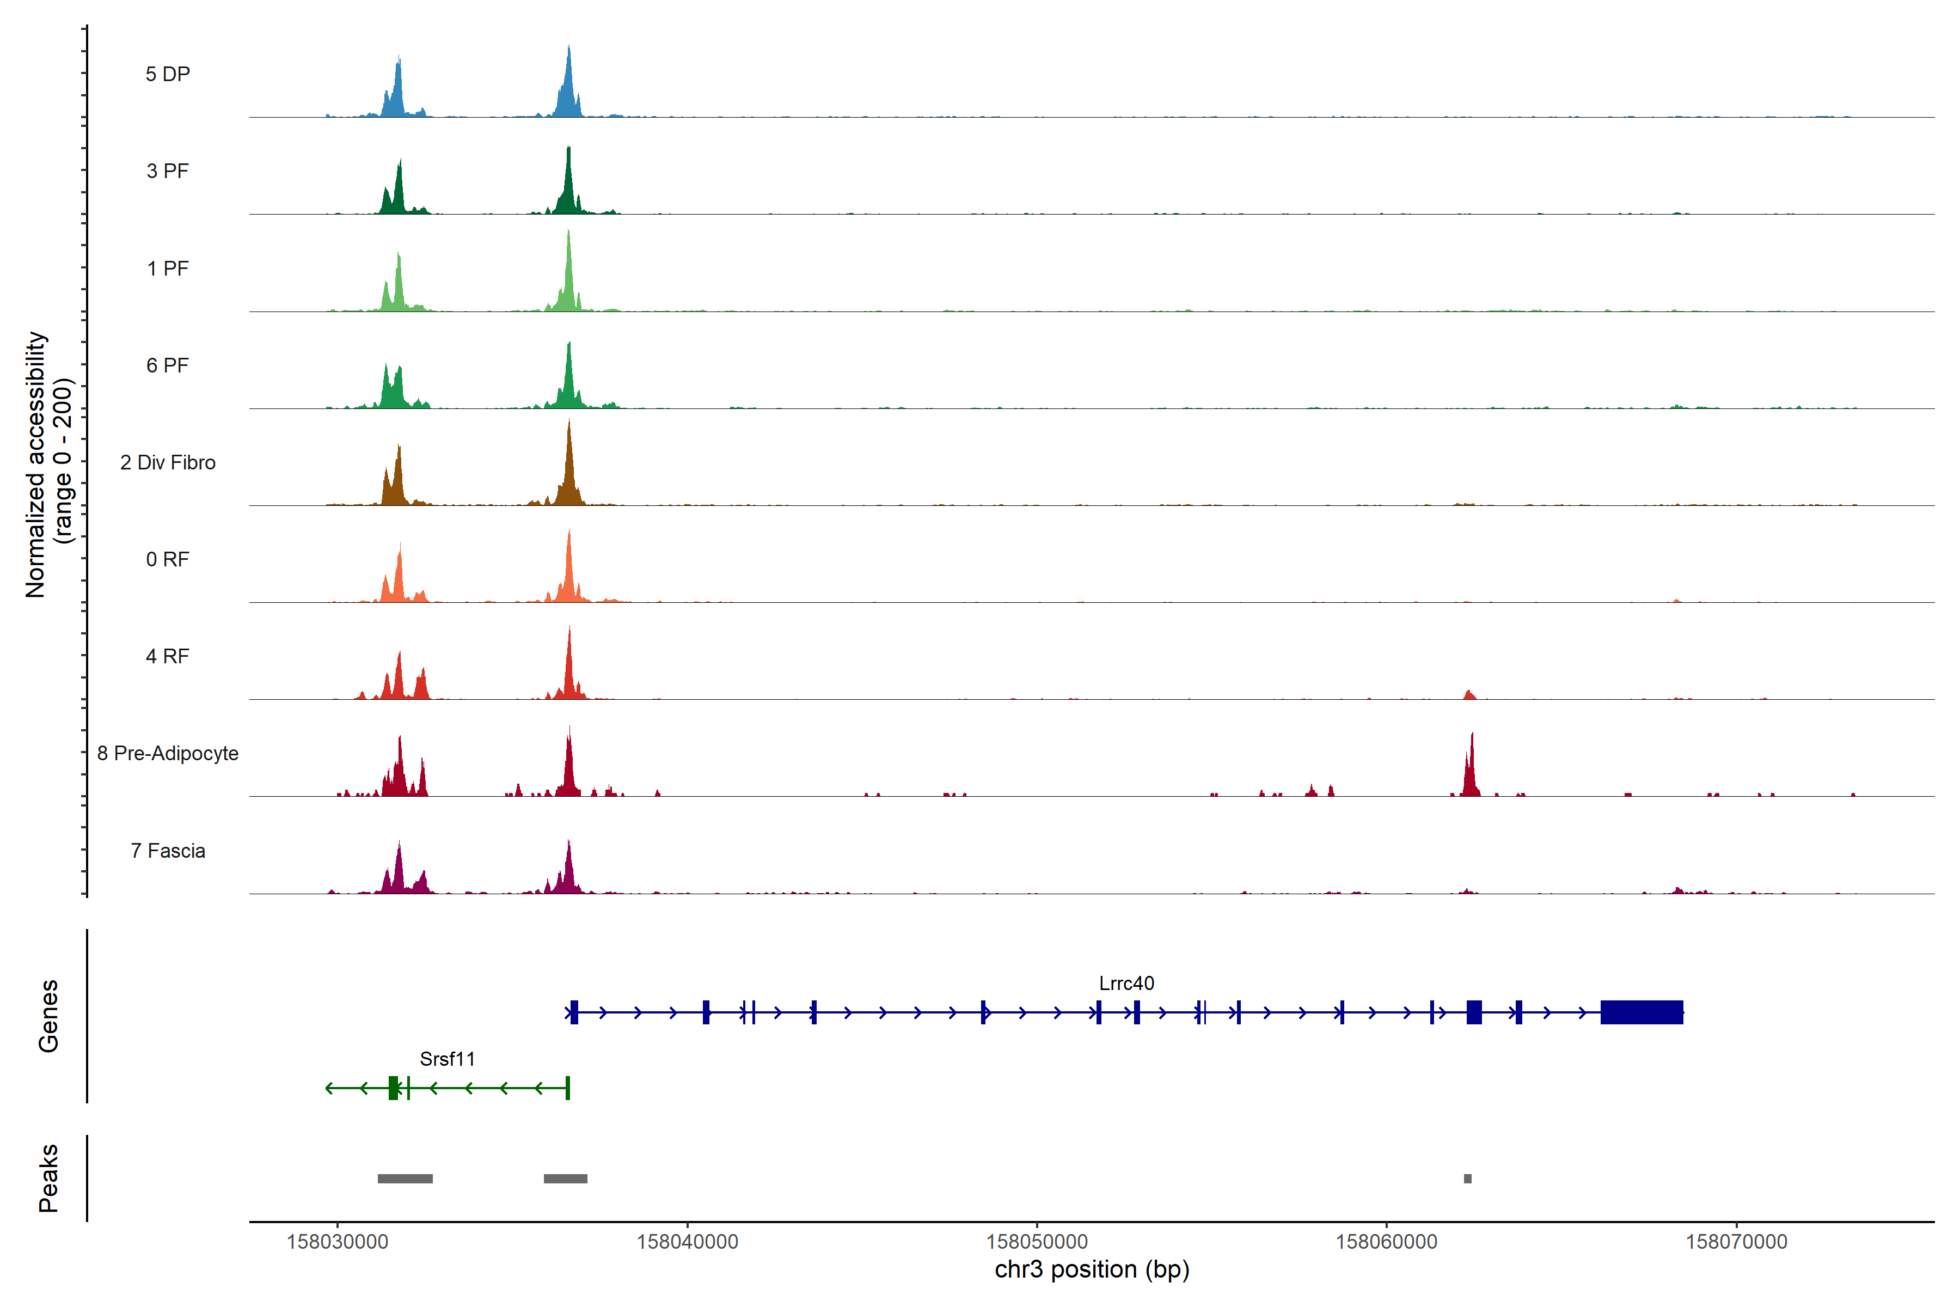
Task: Click the 3 PF track label
Action: pyautogui.click(x=168, y=171)
